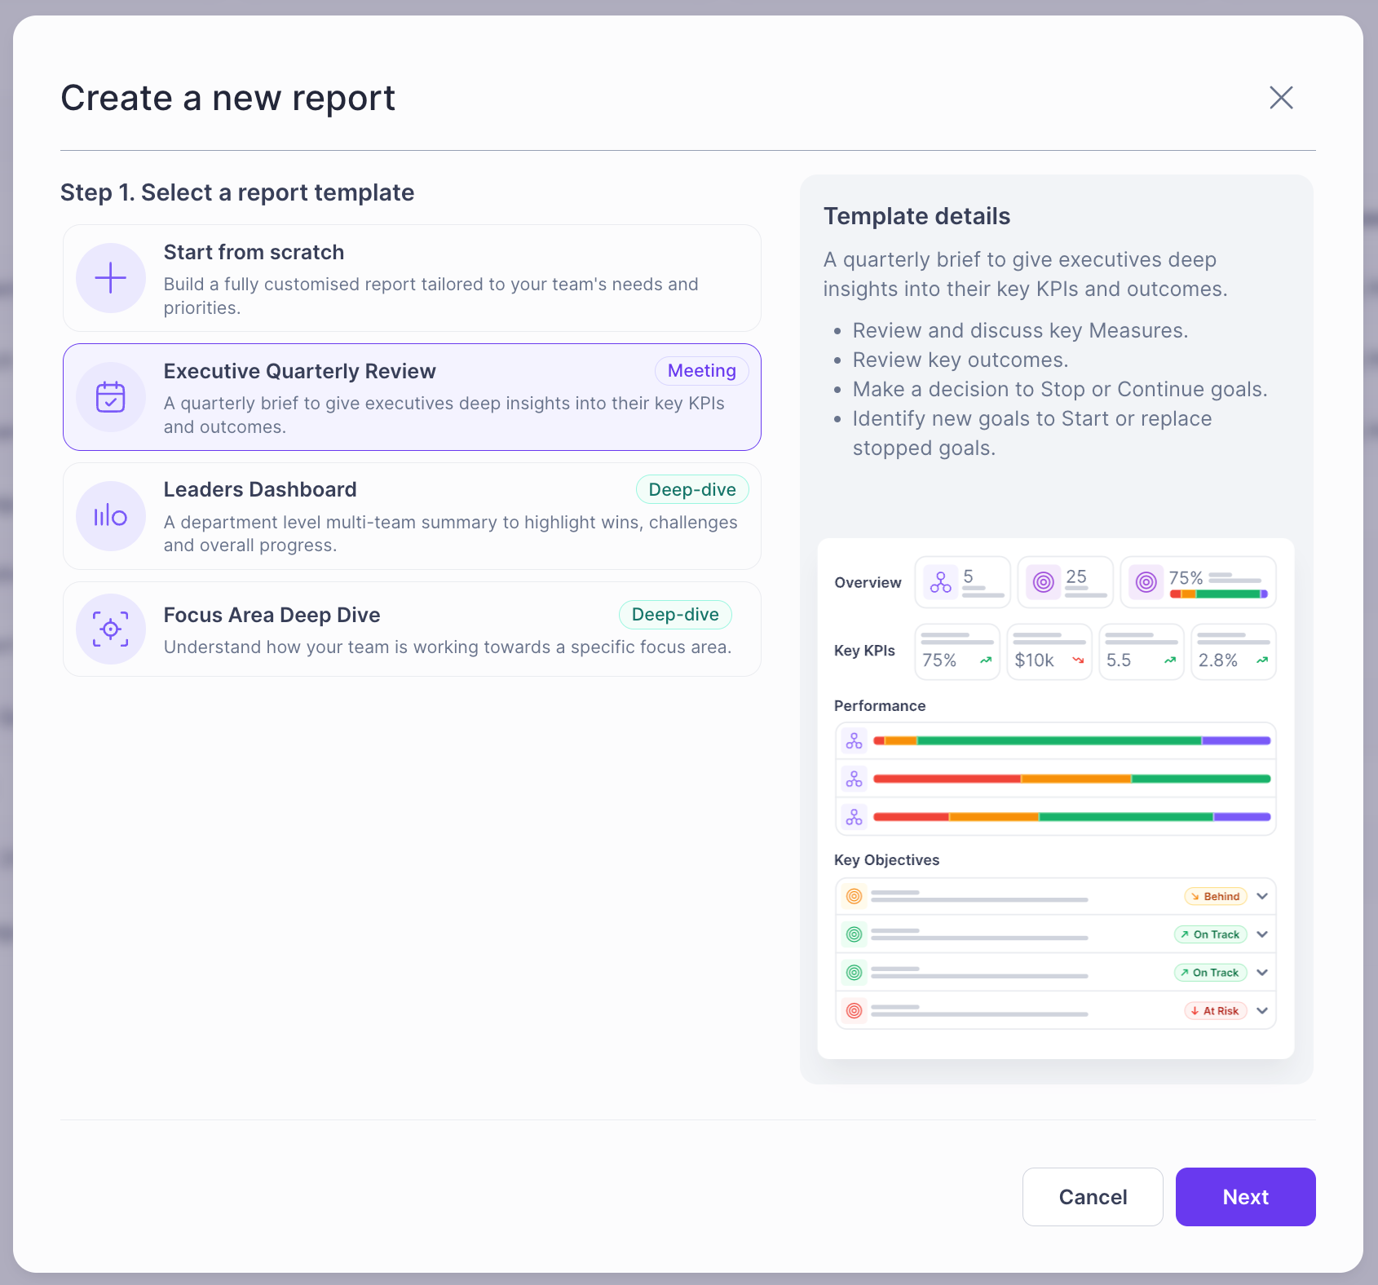Click the target icon in Overview showing 25
The width and height of the screenshot is (1378, 1285).
click(x=1044, y=582)
